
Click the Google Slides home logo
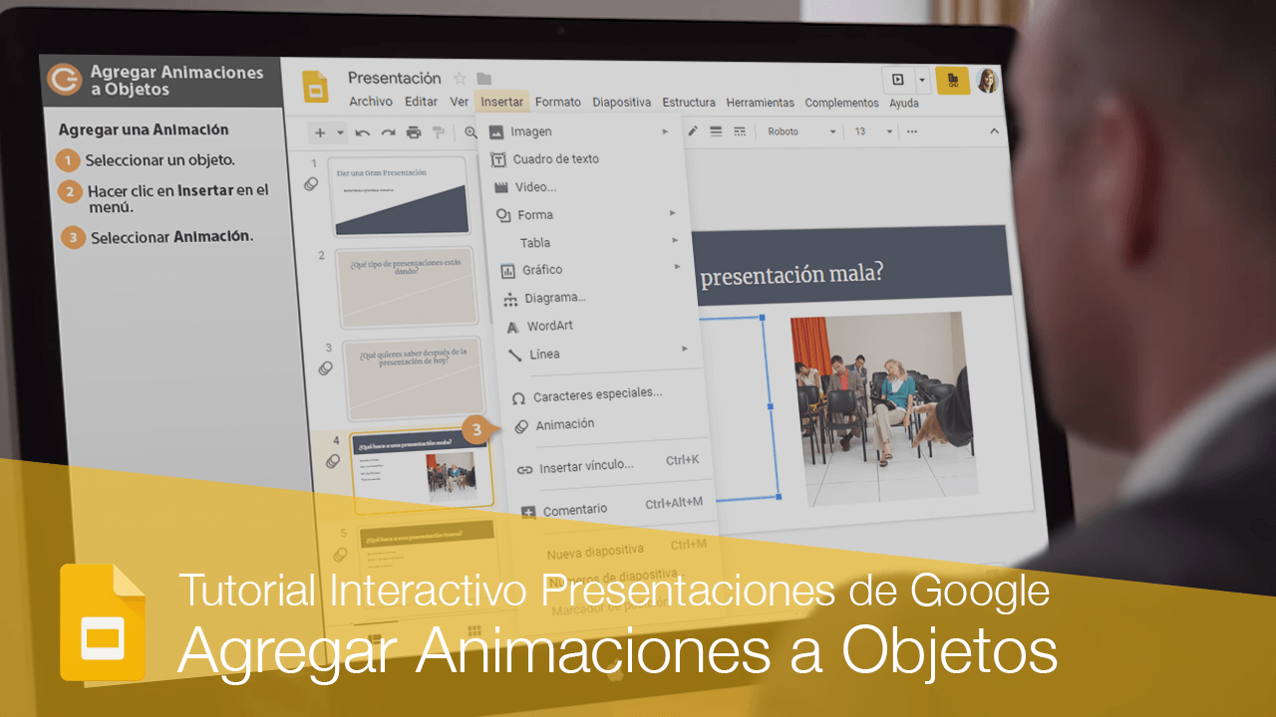[316, 87]
